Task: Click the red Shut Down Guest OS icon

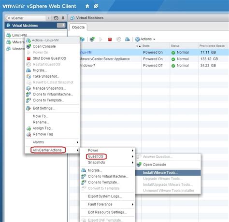Action: pyautogui.click(x=29, y=58)
